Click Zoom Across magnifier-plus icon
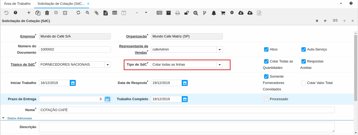The image size is (358, 135). (196, 13)
